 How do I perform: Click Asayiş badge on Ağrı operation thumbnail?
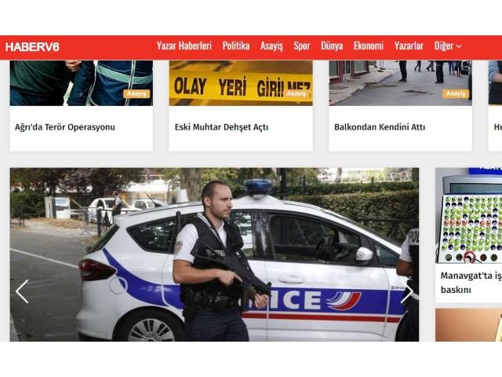[136, 93]
